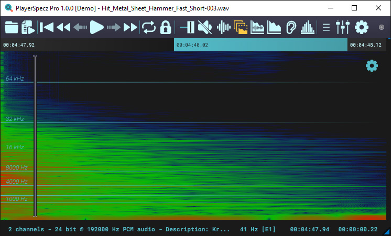Image resolution: width=391 pixels, height=236 pixels.
Task: Start playback with the Play button
Action: pyautogui.click(x=96, y=27)
